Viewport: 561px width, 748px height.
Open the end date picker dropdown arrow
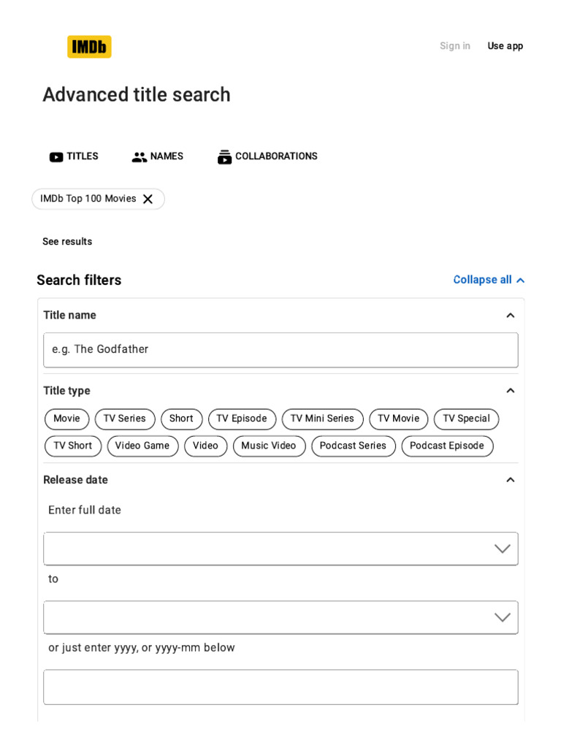click(x=502, y=617)
